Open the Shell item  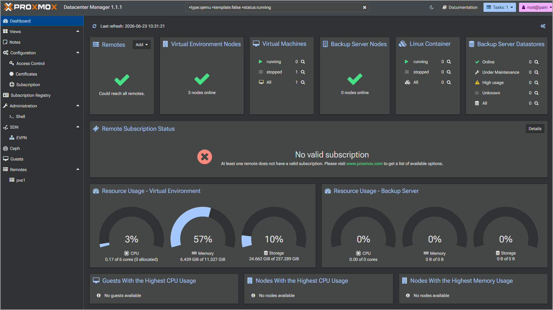42,116
